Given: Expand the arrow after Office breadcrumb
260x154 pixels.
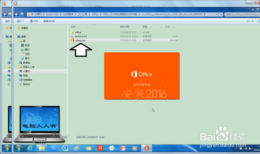Looking at the screenshot, I should pos(100,14).
